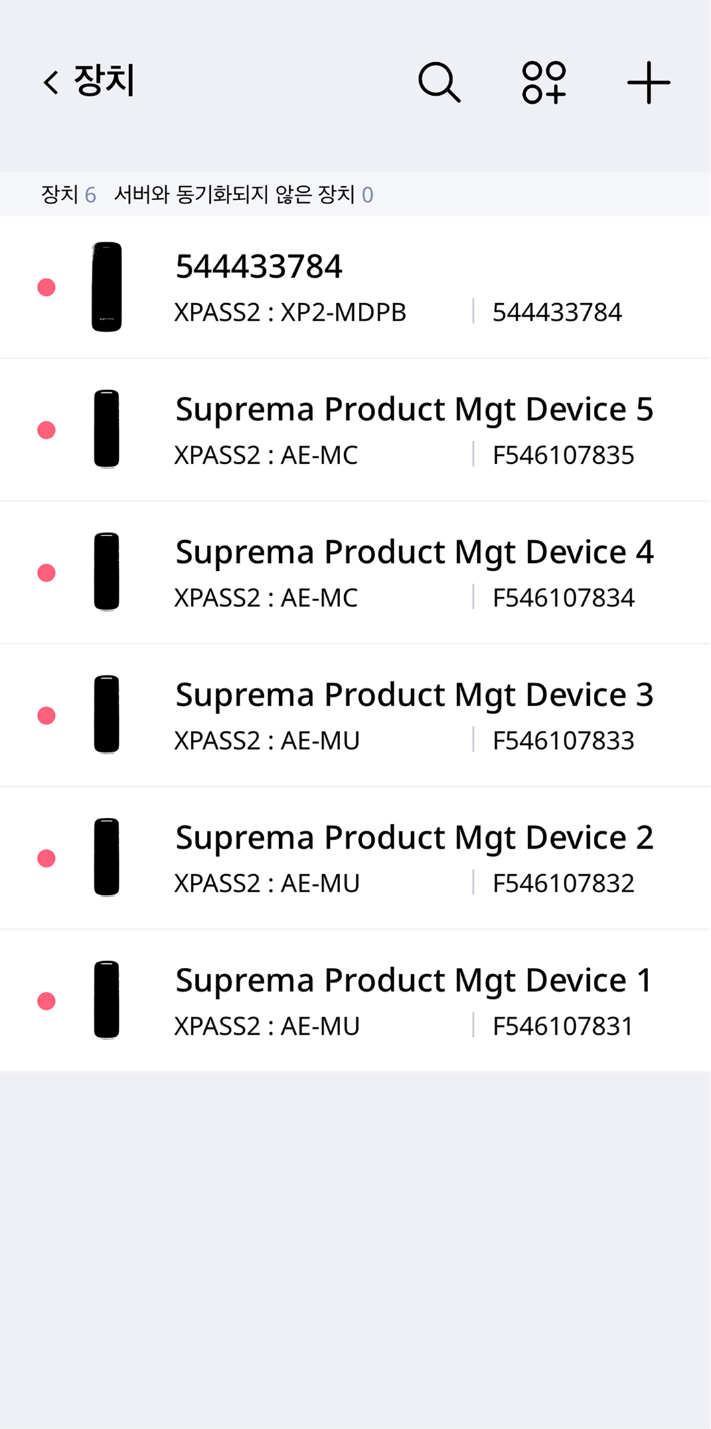
Task: Open device search with magnifier icon
Action: coord(439,82)
